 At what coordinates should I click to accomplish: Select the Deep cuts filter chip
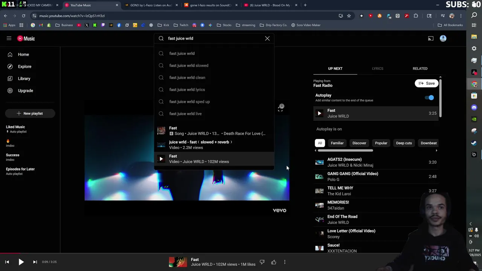point(404,143)
